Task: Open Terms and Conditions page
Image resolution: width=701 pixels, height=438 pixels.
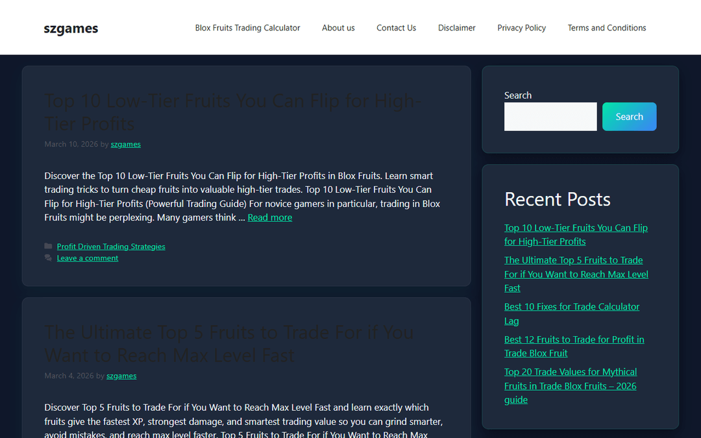Action: coord(607,28)
